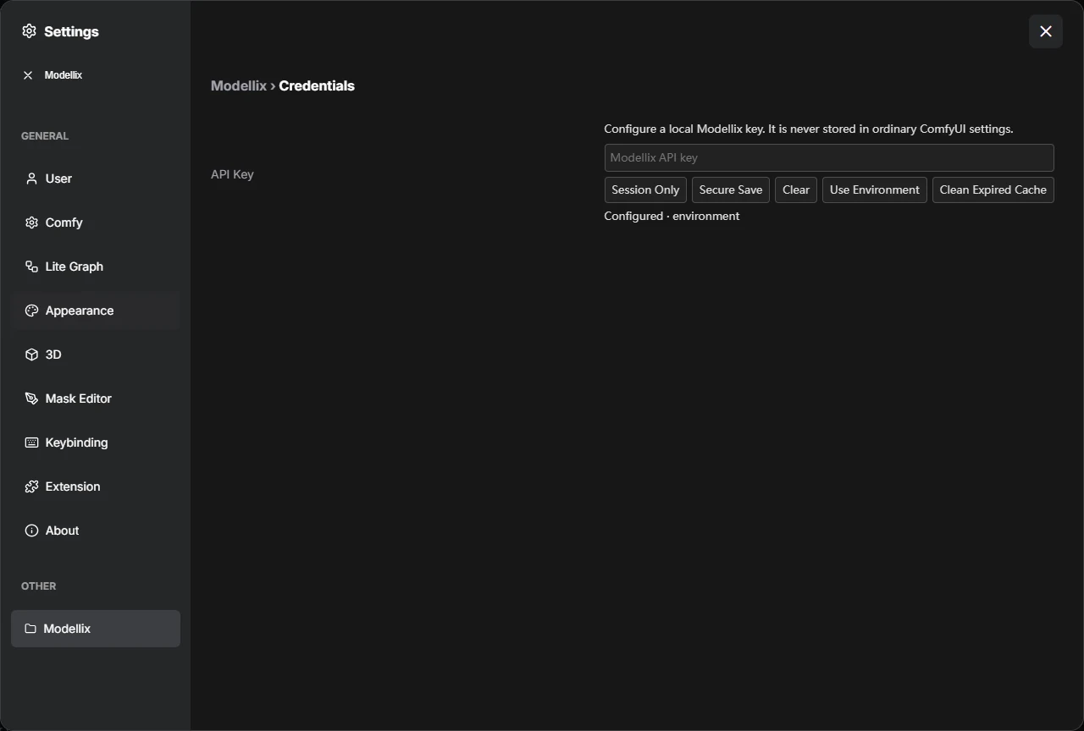Select the 3D cube icon
Viewport: 1084px width, 731px height.
[31, 355]
